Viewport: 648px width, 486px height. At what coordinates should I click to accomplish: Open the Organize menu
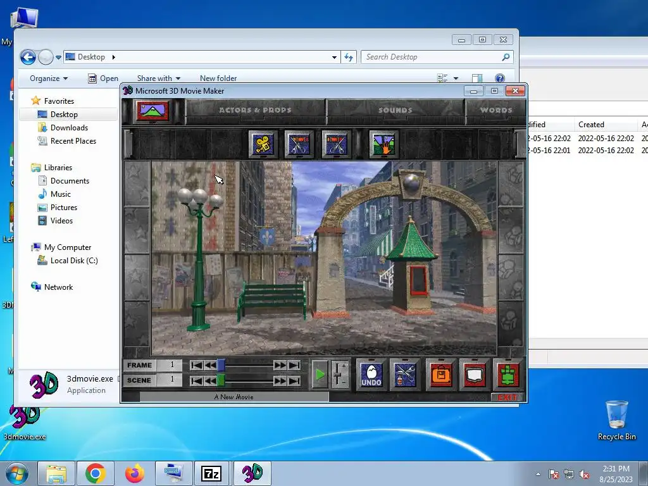48,78
